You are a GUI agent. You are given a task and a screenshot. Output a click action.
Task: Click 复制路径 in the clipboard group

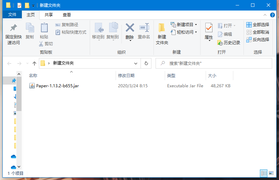67,25
